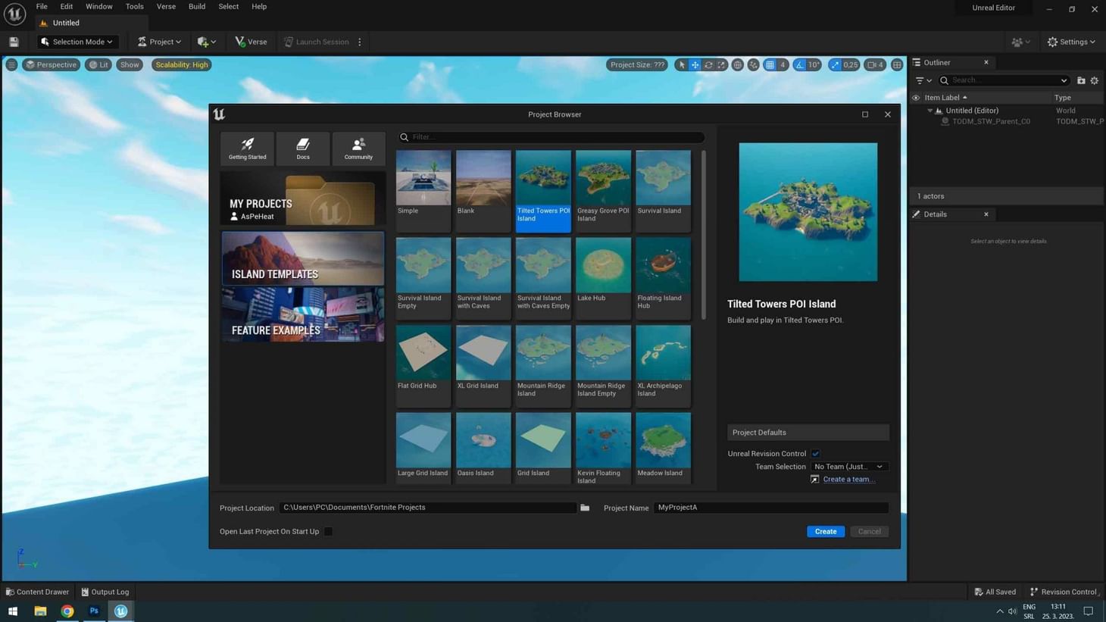The width and height of the screenshot is (1106, 622).
Task: Click the Create a team link
Action: point(848,480)
